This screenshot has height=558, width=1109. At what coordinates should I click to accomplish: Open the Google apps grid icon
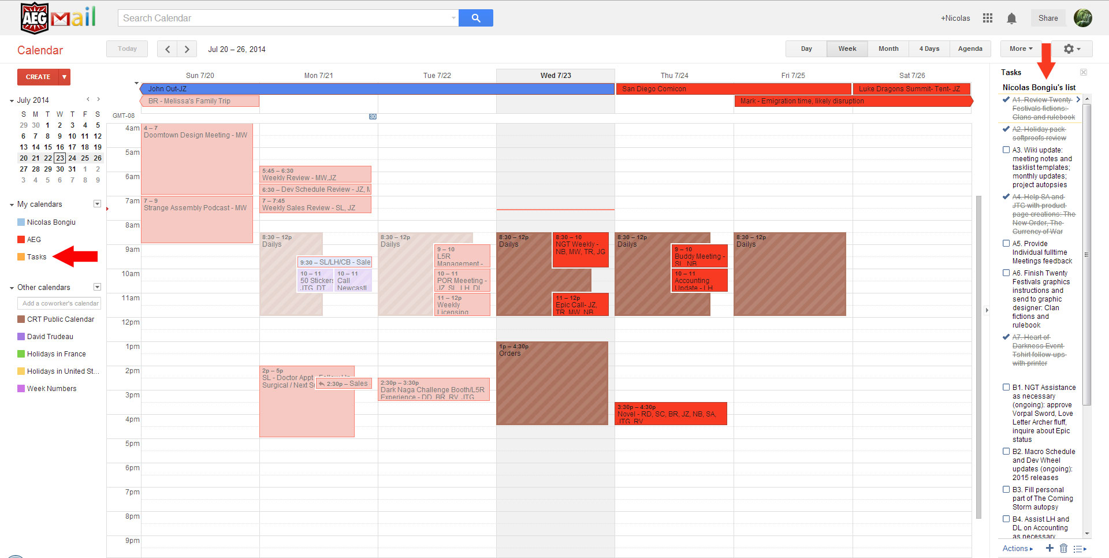point(988,18)
